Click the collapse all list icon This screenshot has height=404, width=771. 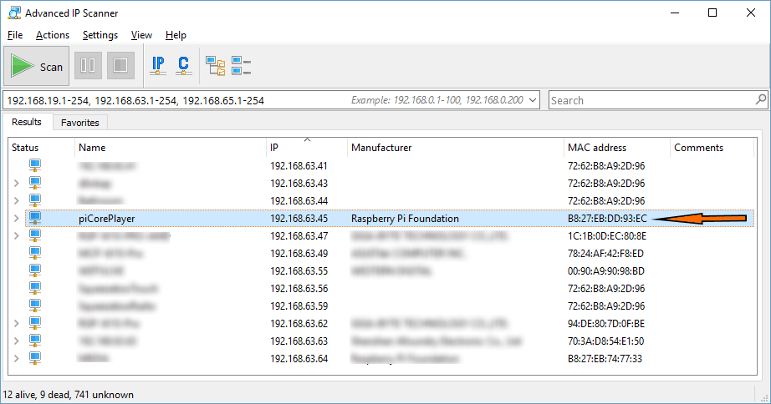pyautogui.click(x=241, y=65)
